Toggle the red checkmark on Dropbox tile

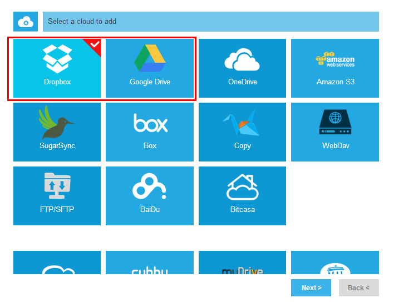94,46
